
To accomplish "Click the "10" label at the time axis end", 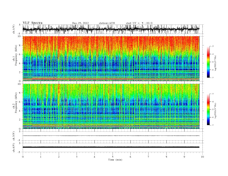I will point(202,157).
